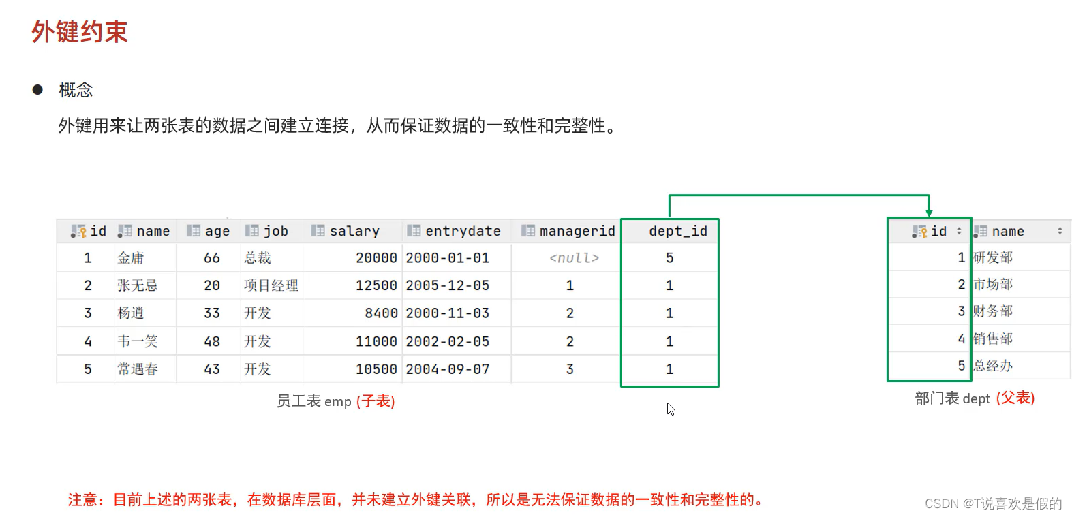Click the job cell 项目经理
This screenshot has height=517, width=1072.
pos(271,285)
